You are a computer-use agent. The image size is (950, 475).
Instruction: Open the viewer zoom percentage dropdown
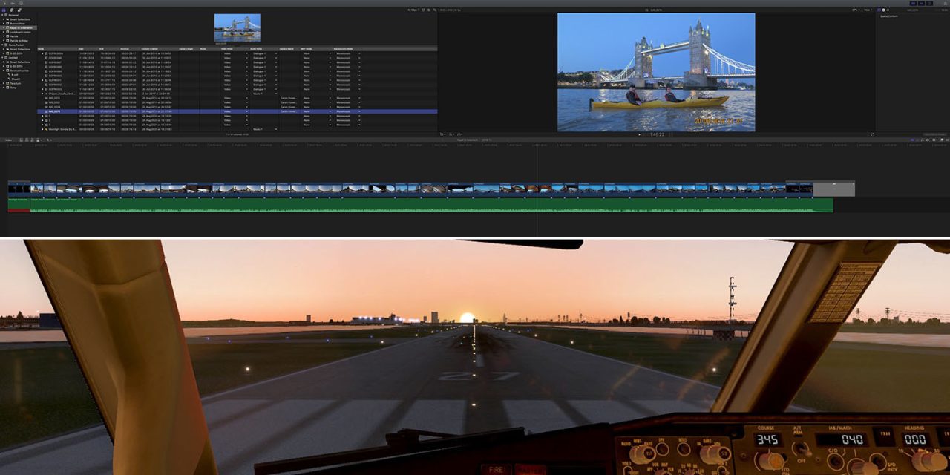coord(856,10)
